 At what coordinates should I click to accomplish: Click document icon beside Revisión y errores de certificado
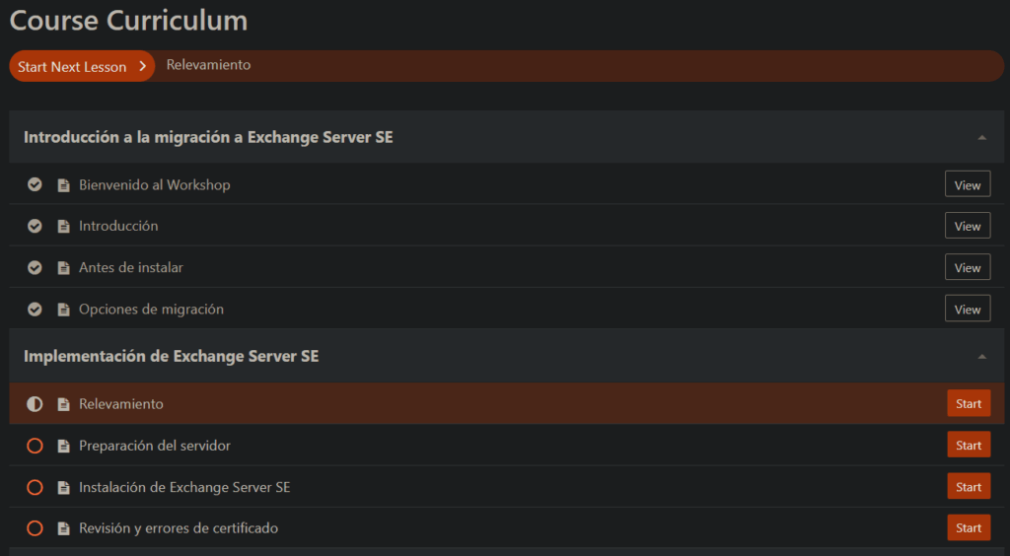[64, 528]
